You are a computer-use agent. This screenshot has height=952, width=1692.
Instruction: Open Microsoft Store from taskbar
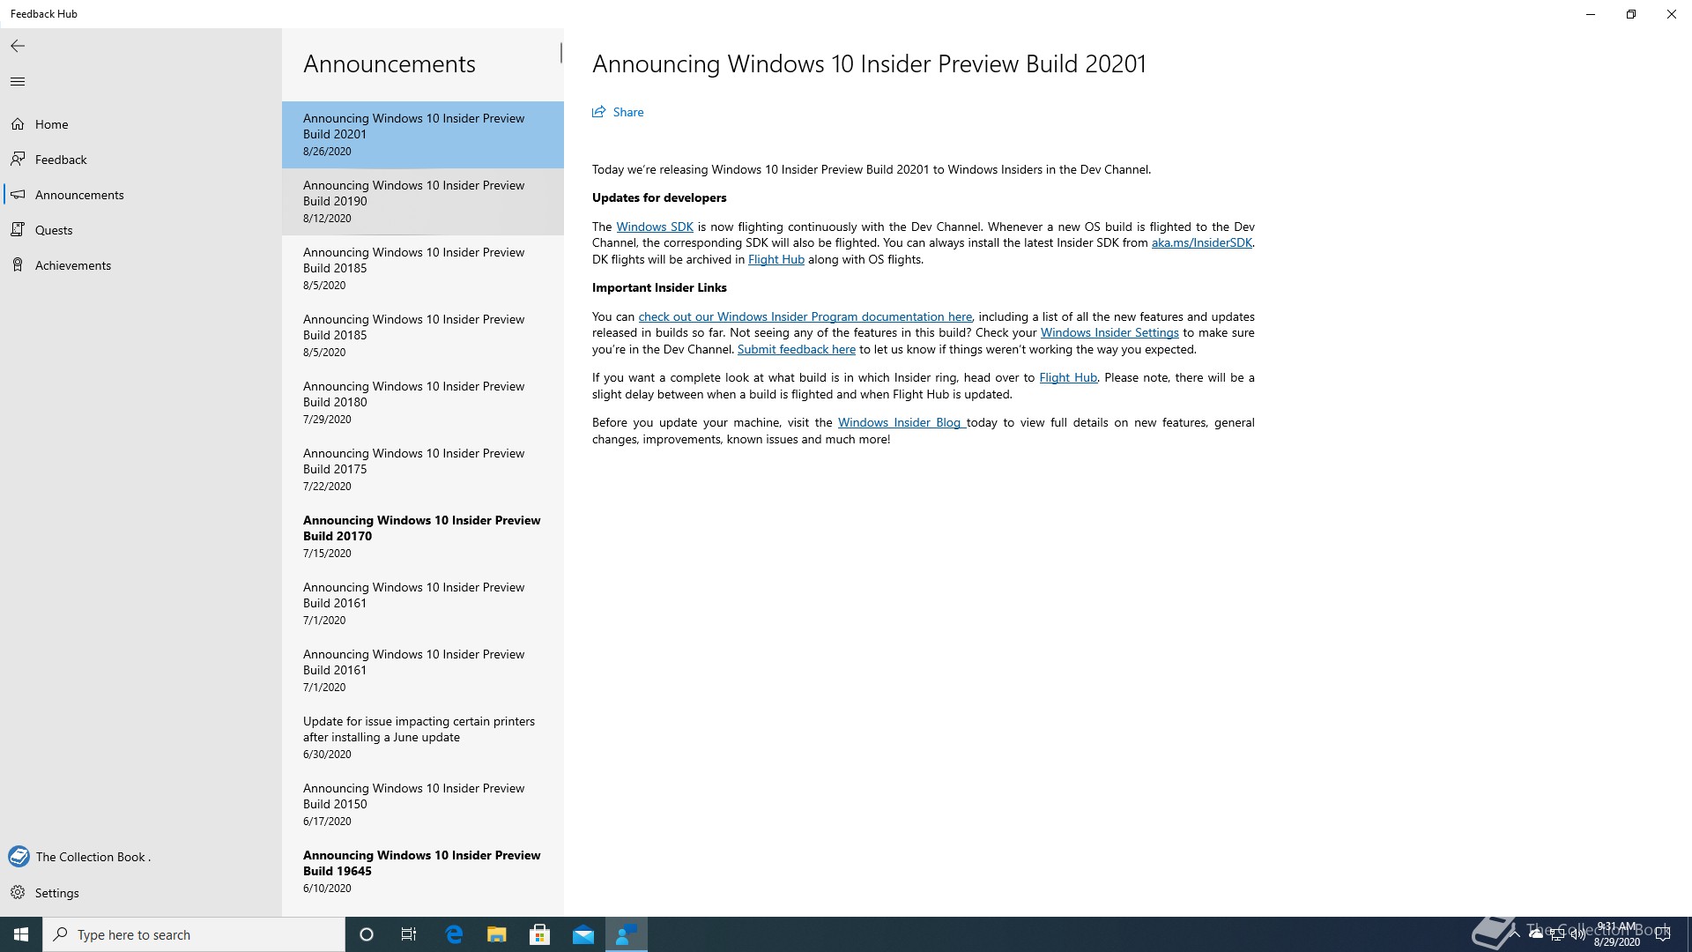pos(540,934)
